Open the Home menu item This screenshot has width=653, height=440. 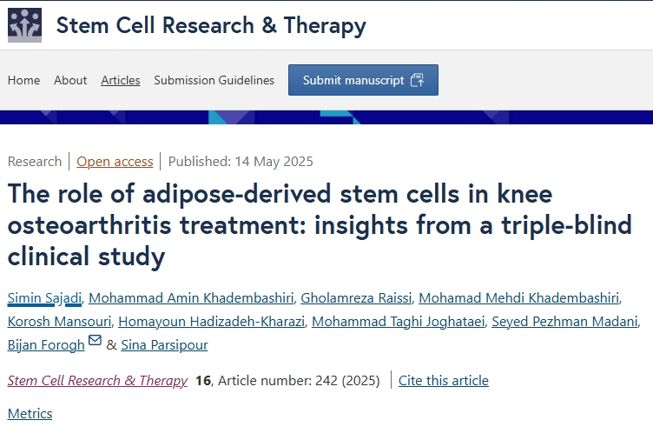tap(23, 80)
